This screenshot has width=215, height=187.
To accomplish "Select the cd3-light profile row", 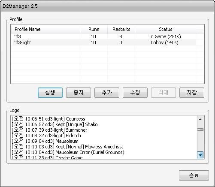I will point(103,42).
